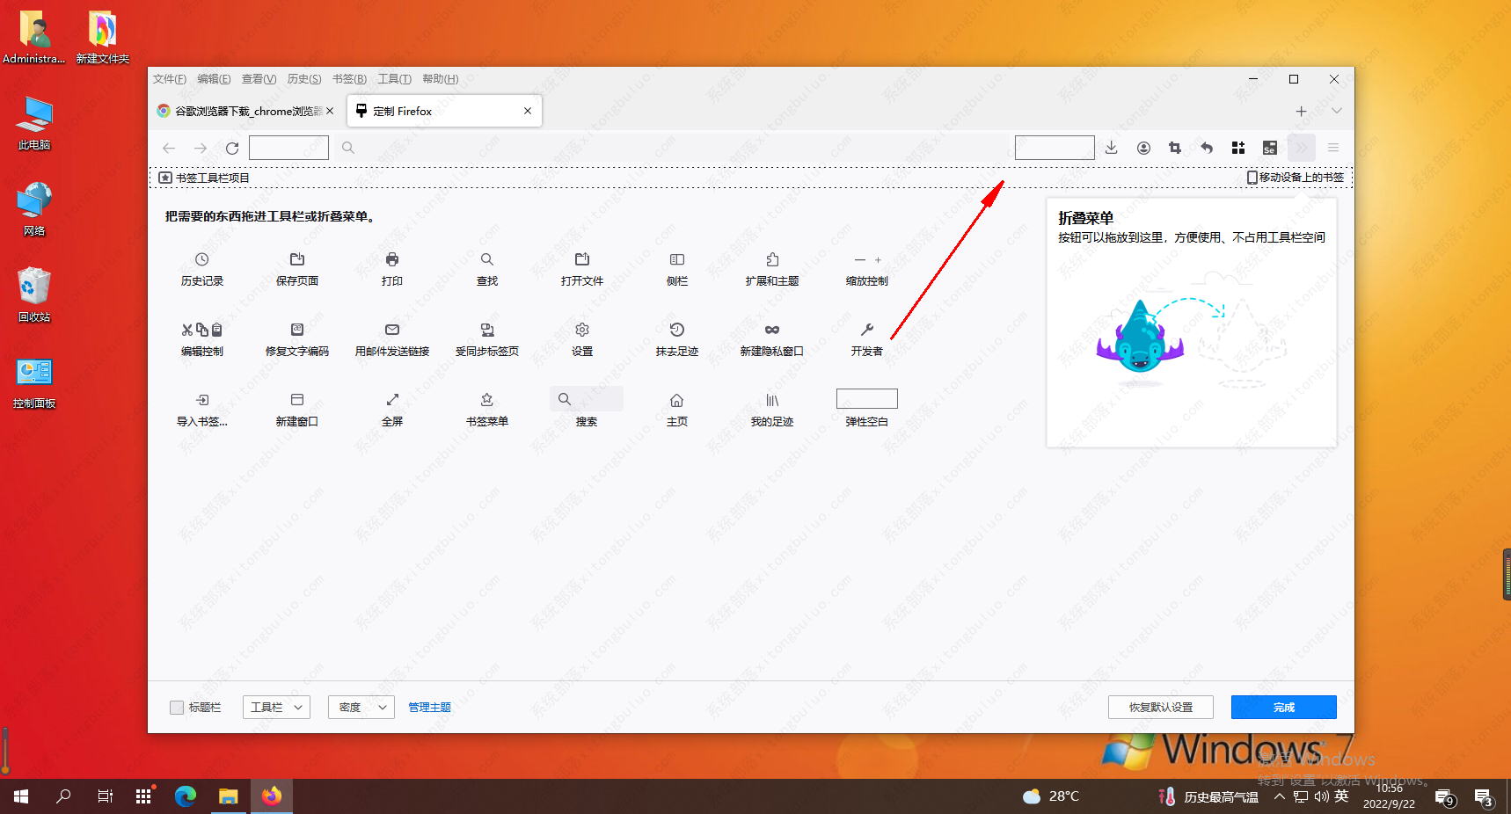
Task: Switch to the Customize Firefox (定制 Firefox) tab
Action: pos(444,111)
